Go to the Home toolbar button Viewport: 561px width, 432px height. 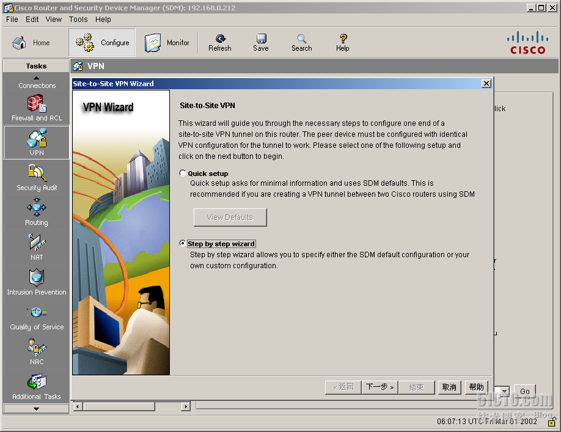click(31, 43)
